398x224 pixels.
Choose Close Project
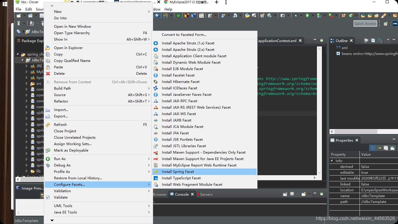click(x=99, y=131)
